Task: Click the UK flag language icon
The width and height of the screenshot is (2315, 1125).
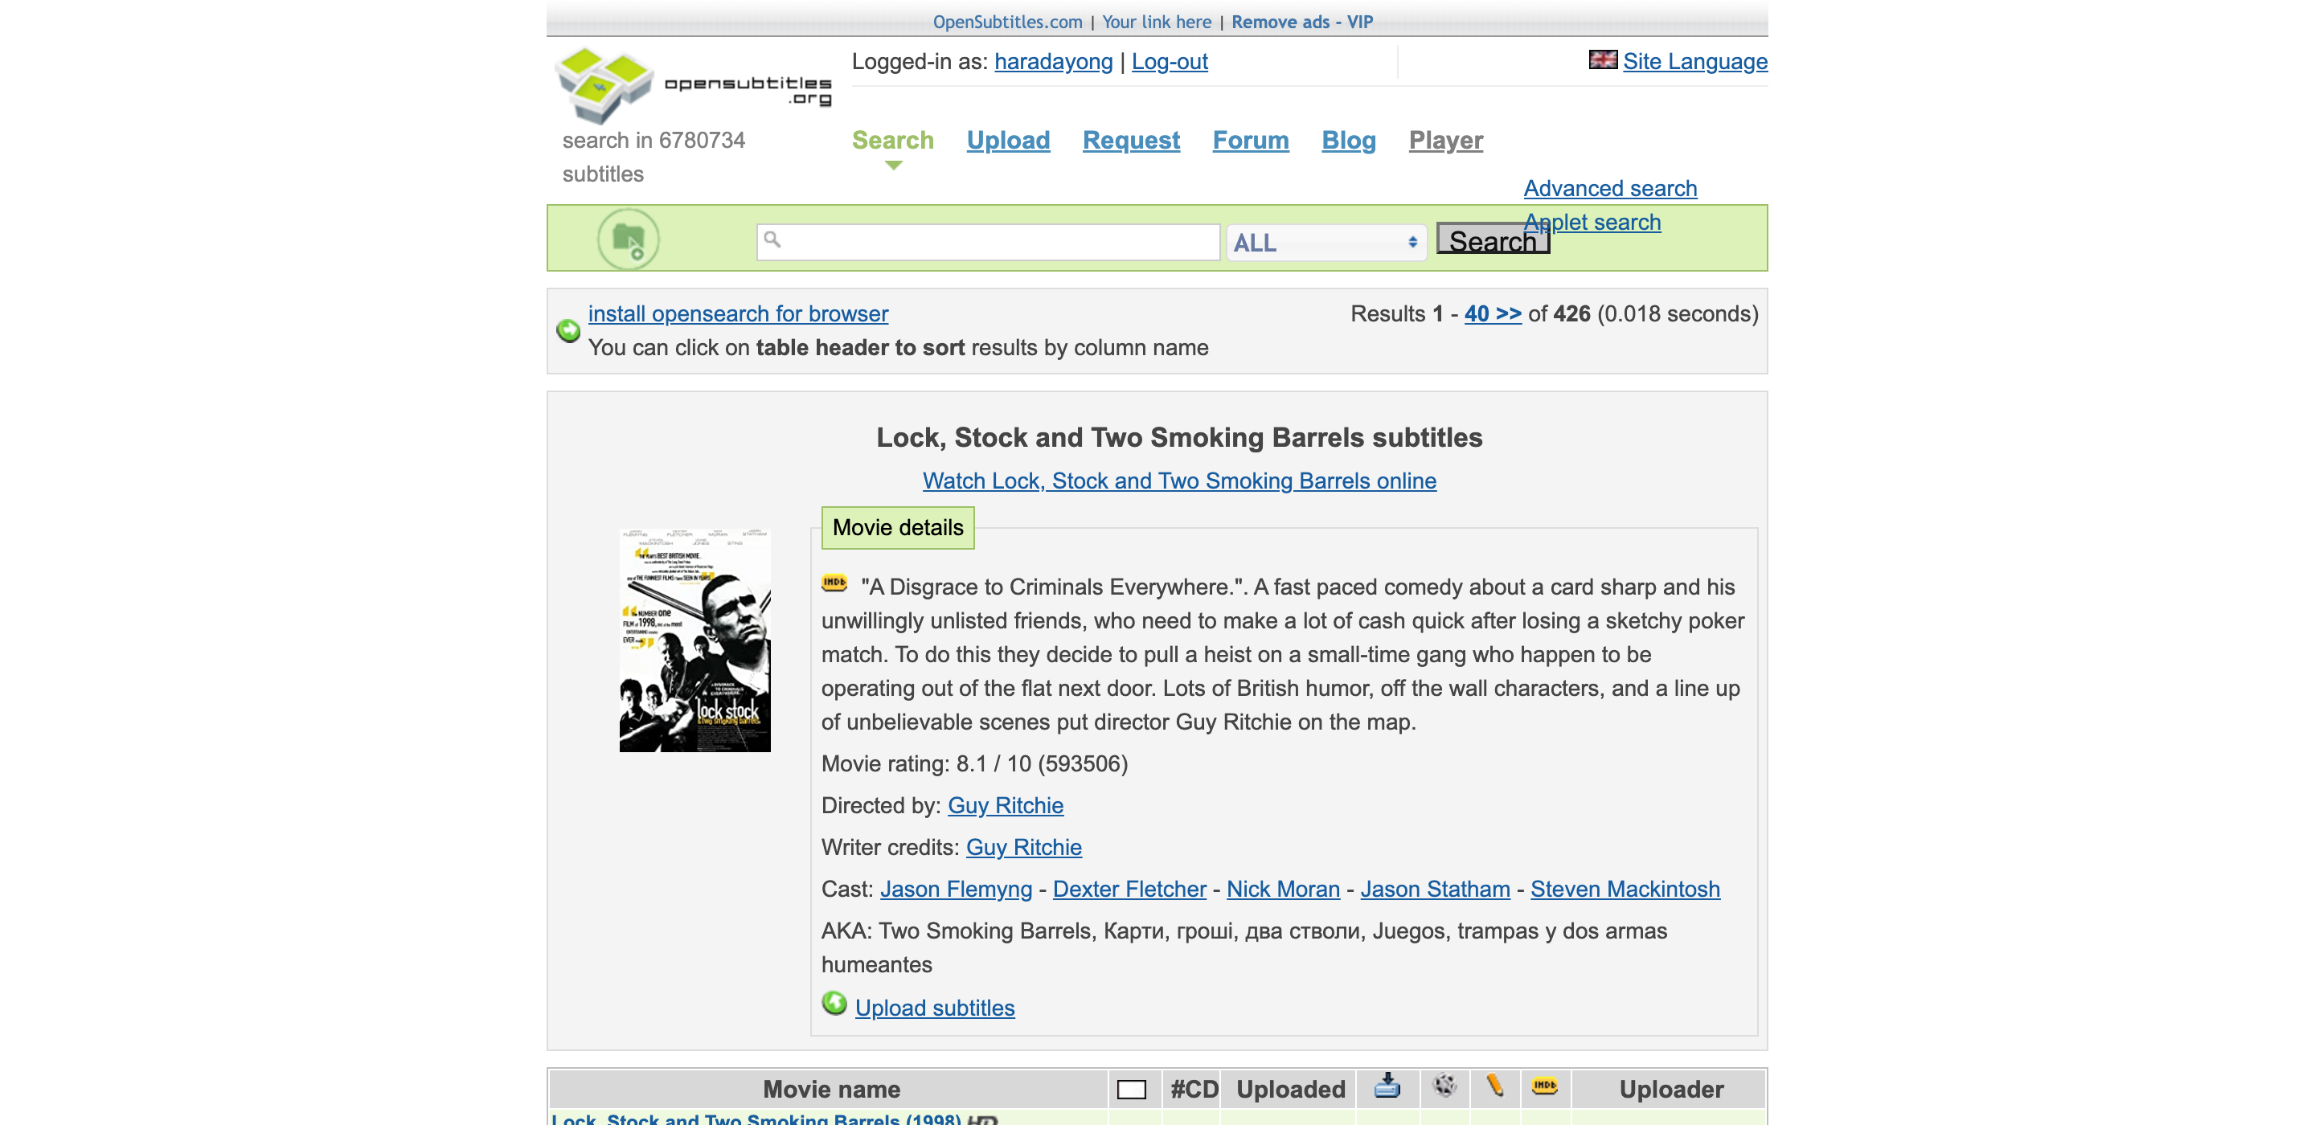Action: pos(1602,60)
